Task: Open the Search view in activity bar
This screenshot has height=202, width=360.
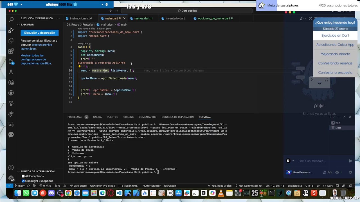Action: pyautogui.click(x=11, y=20)
